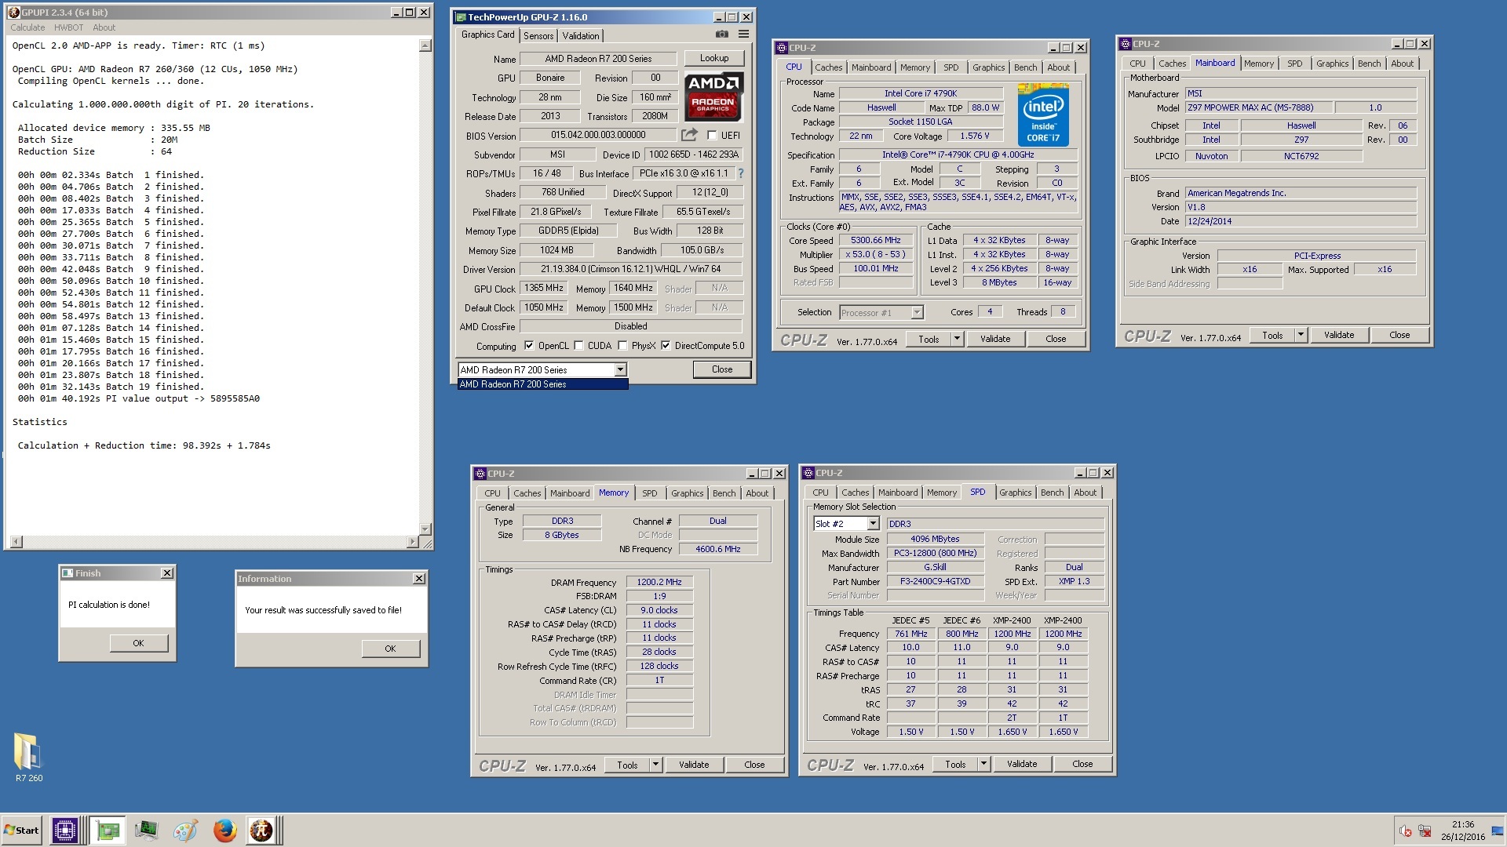Open the GPU-Z hamburger menu icon

point(743,35)
